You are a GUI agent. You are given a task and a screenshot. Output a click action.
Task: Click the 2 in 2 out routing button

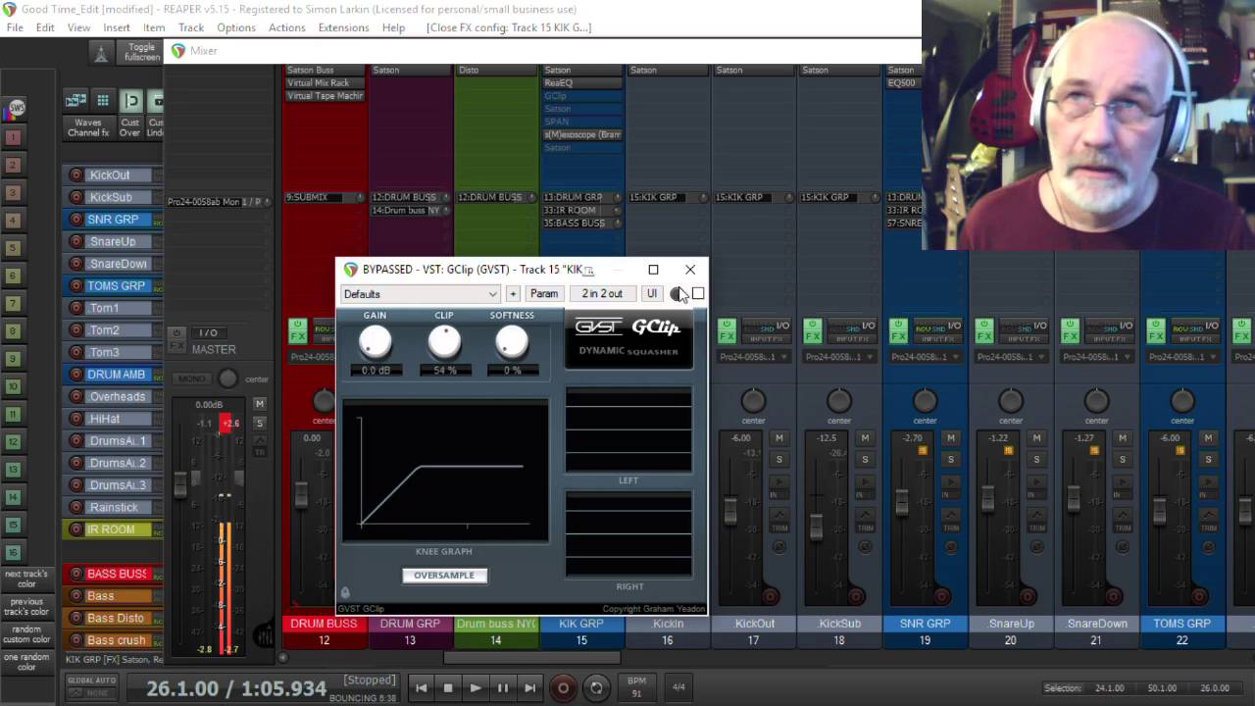(602, 294)
